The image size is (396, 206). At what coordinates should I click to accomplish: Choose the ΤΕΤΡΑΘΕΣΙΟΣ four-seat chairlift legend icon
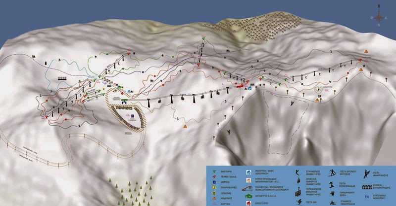[298, 192]
